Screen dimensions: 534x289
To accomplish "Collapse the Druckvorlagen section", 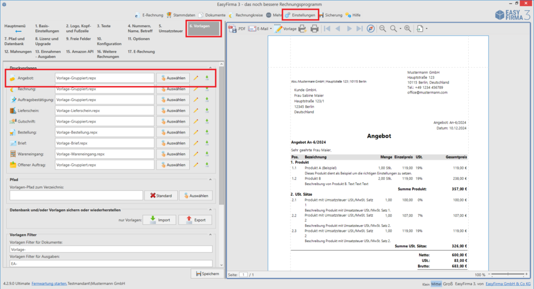I will (x=210, y=68).
